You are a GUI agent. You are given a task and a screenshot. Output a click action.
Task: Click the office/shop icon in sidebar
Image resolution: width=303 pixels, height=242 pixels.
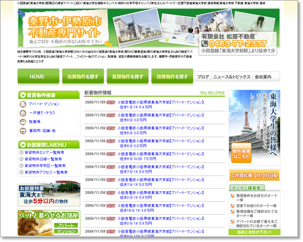pyautogui.click(x=23, y=131)
